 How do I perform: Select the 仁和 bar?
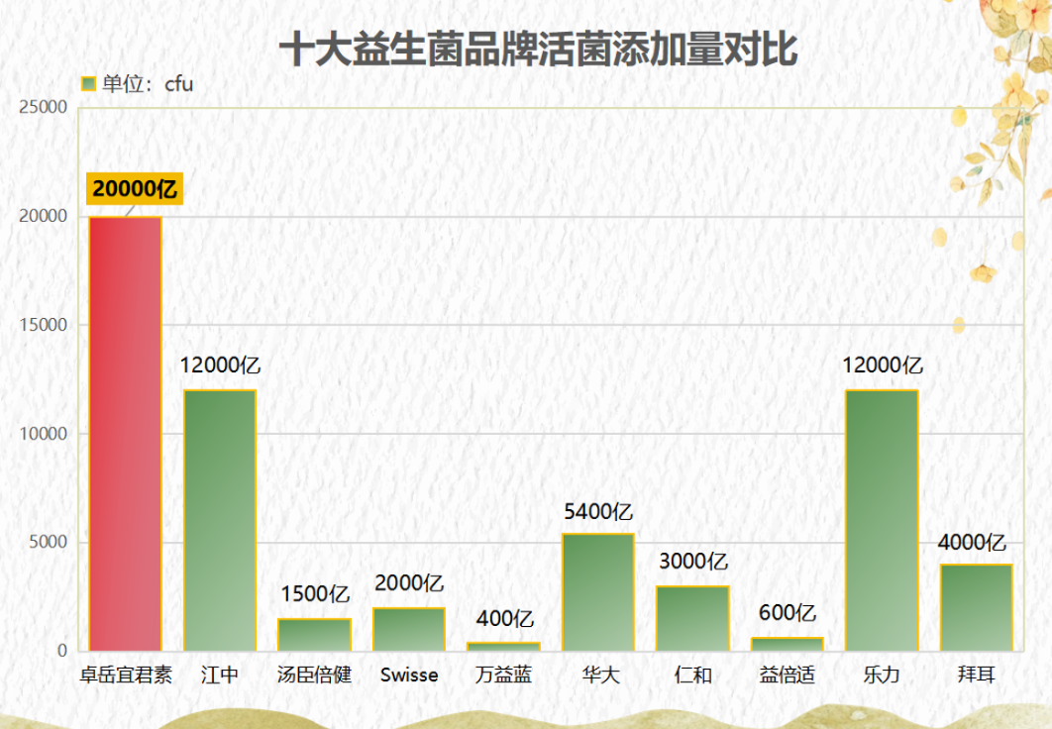pyautogui.click(x=693, y=618)
